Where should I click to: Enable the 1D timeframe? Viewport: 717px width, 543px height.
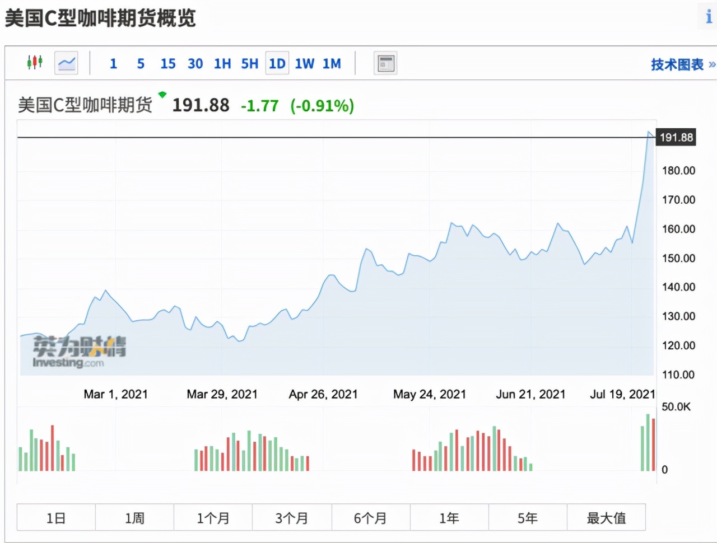pos(277,63)
